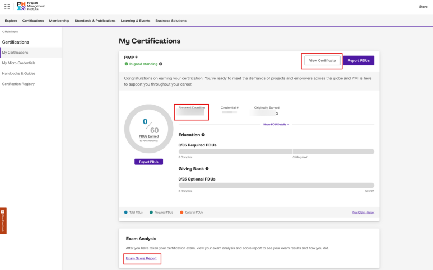Click the Education required PDUs progress bar
Viewport: 433px width, 270px height.
coord(276,151)
